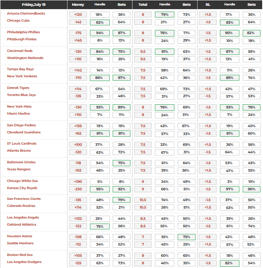Click the Friday, July 19 date header

(34, 5)
